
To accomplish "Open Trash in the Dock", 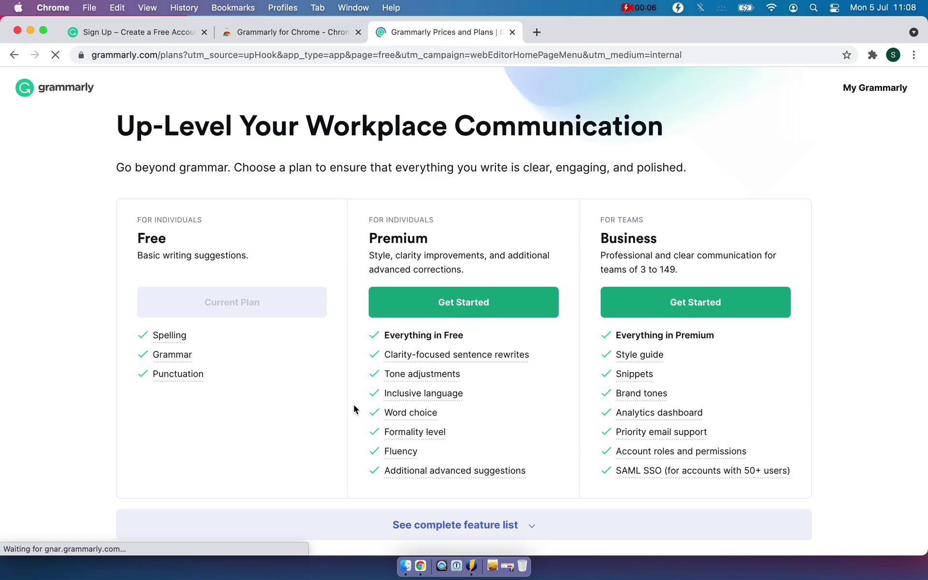I will click(x=522, y=565).
